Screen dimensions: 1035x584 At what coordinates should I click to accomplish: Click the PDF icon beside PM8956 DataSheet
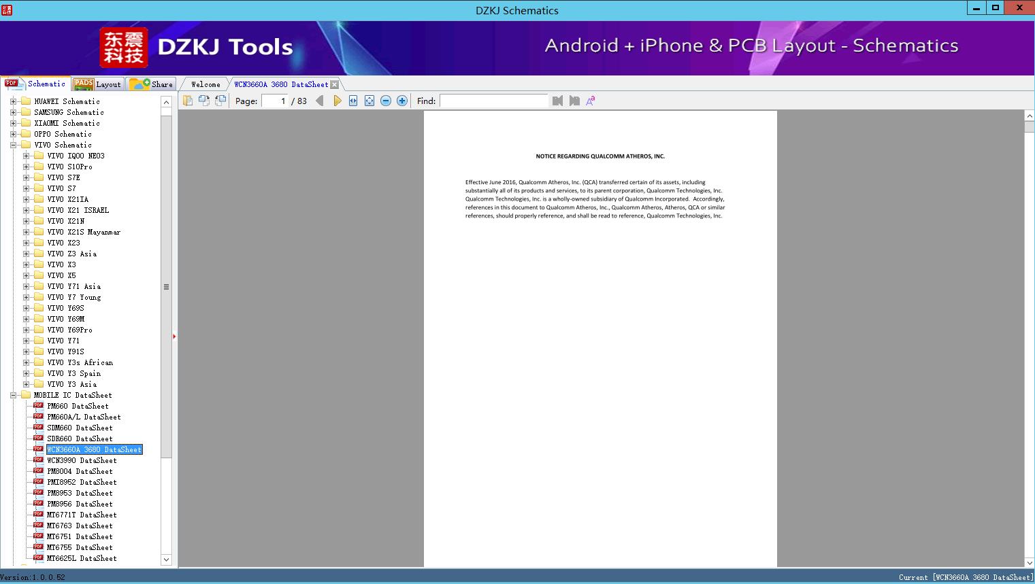coord(38,503)
